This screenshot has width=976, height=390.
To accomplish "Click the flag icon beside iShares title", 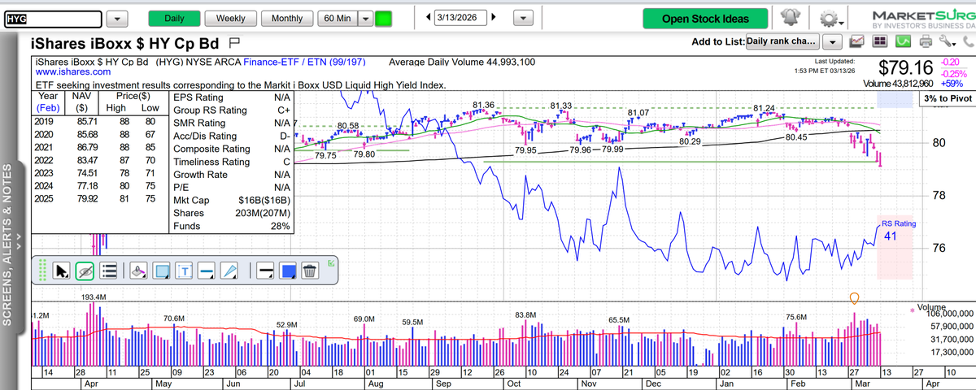I will pyautogui.click(x=235, y=41).
